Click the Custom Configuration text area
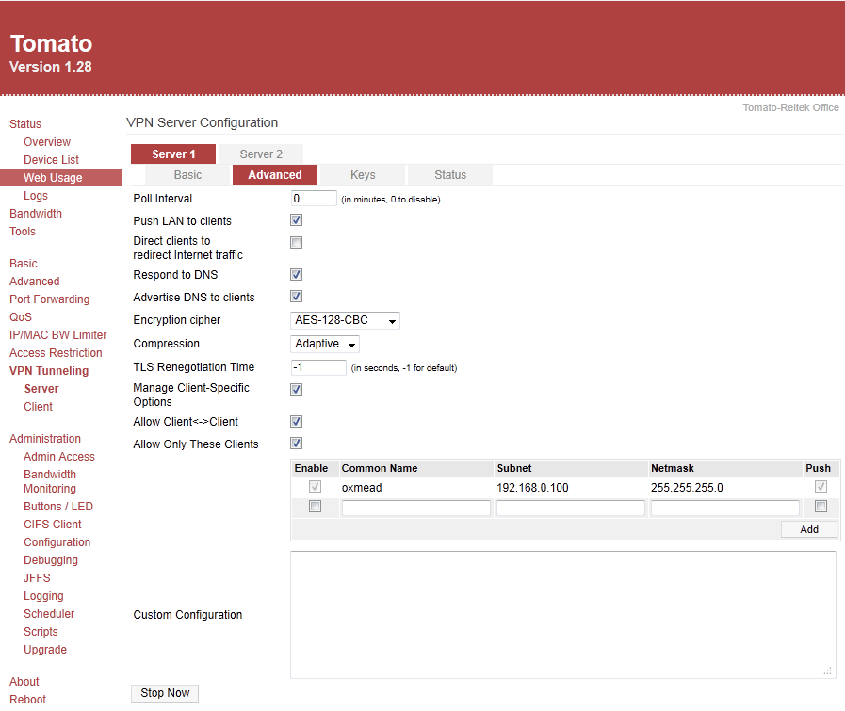Screen dimensions: 845x711 [x=563, y=615]
